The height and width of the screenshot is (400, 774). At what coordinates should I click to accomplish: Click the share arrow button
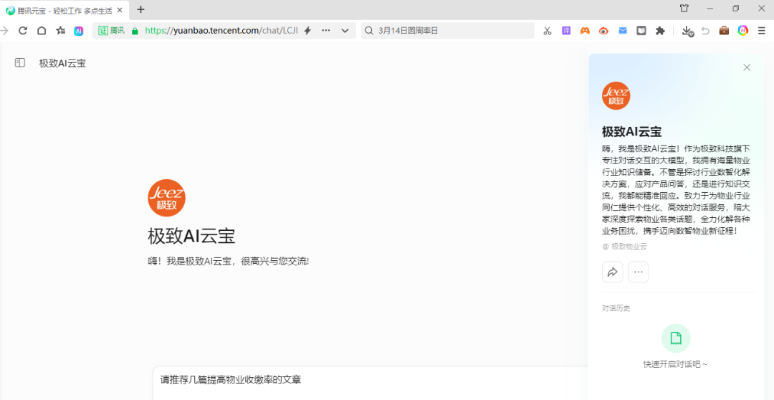click(613, 272)
